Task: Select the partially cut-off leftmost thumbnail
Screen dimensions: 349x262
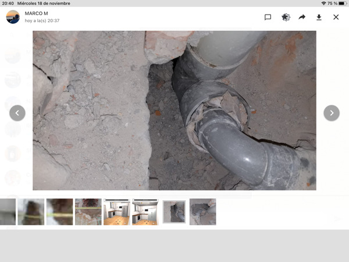Action: point(8,212)
